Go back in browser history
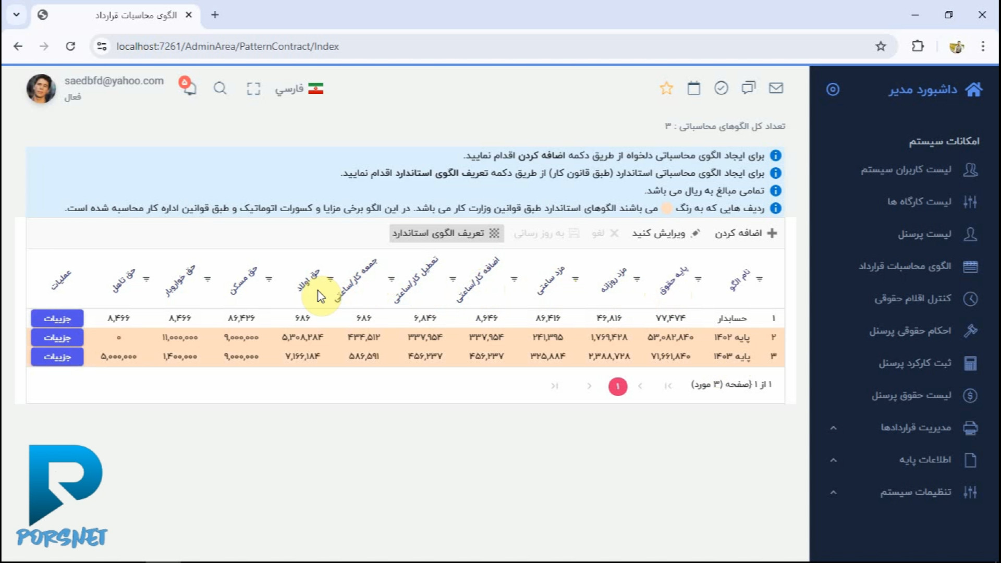1001x563 pixels. [18, 46]
